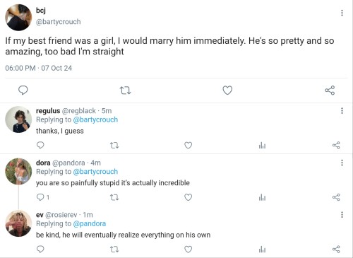Viewport: 353px width, 258px height.
Task: Like bcj's main tweet
Action: coord(227,90)
